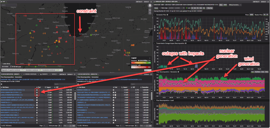Zoom out on the map with minus icon
270x128 pixels.
[x=150, y=13]
